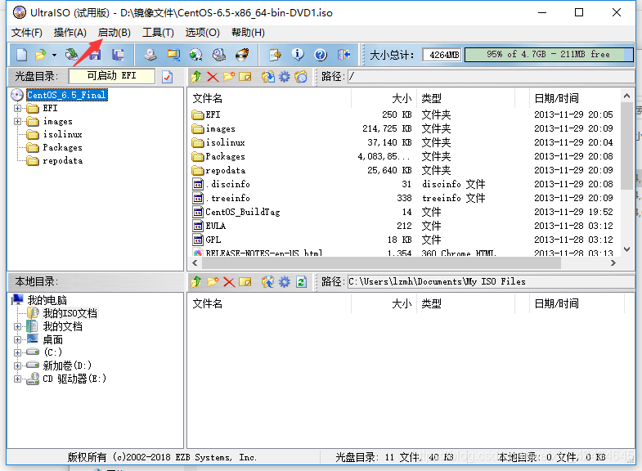The image size is (642, 471).
Task: Click last folder icon in image toolbar
Action: click(x=301, y=77)
